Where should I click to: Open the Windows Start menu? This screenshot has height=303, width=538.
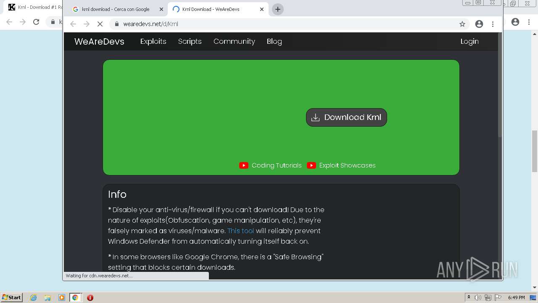coord(11,297)
